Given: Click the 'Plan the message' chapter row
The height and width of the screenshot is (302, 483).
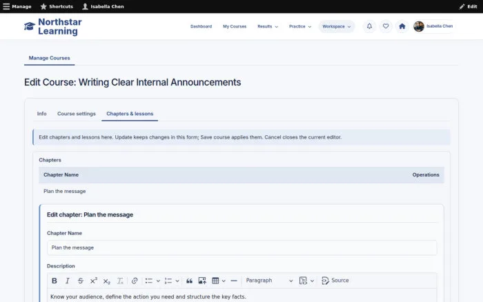Looking at the screenshot, I should point(241,191).
